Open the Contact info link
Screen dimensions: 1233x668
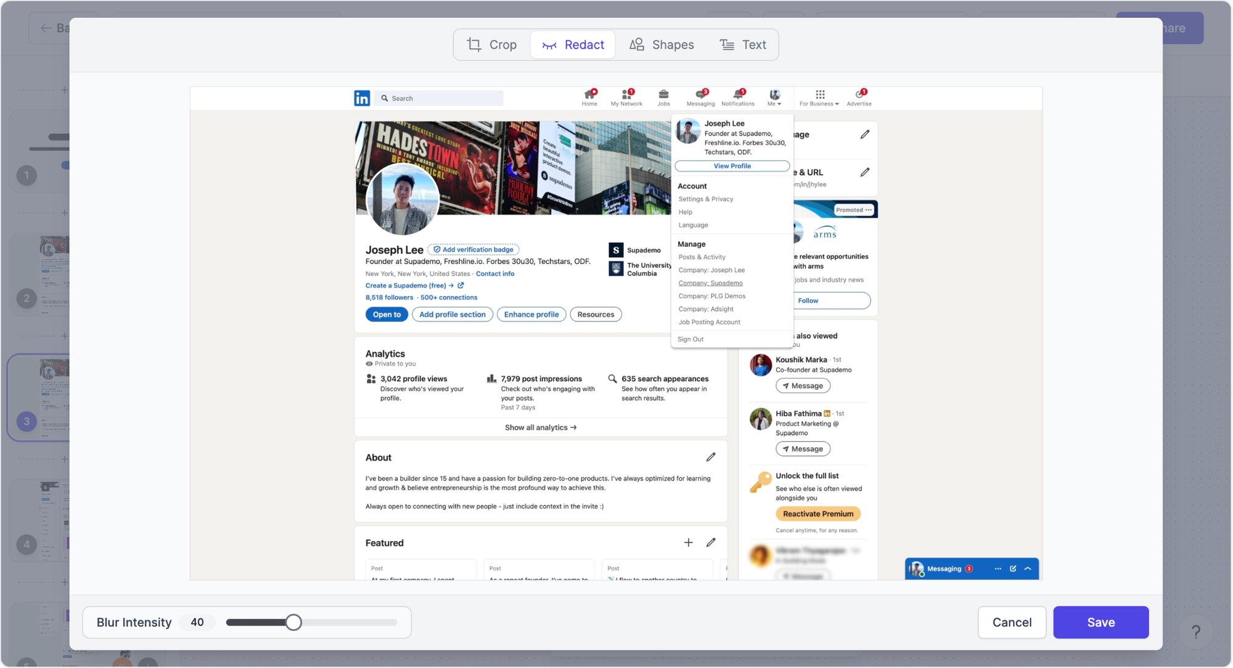click(x=494, y=274)
